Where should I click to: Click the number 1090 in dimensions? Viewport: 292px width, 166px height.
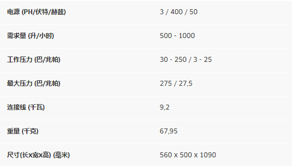coord(208,155)
